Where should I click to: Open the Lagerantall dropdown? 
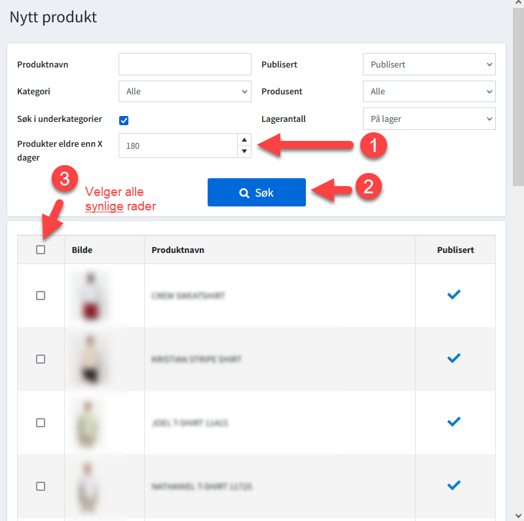coord(429,119)
